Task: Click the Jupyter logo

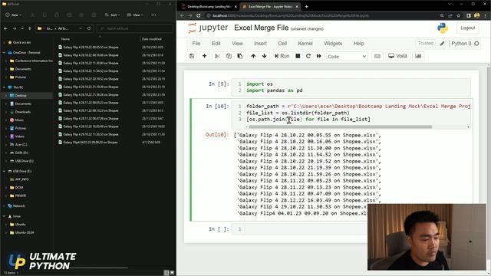Action: (x=208, y=28)
